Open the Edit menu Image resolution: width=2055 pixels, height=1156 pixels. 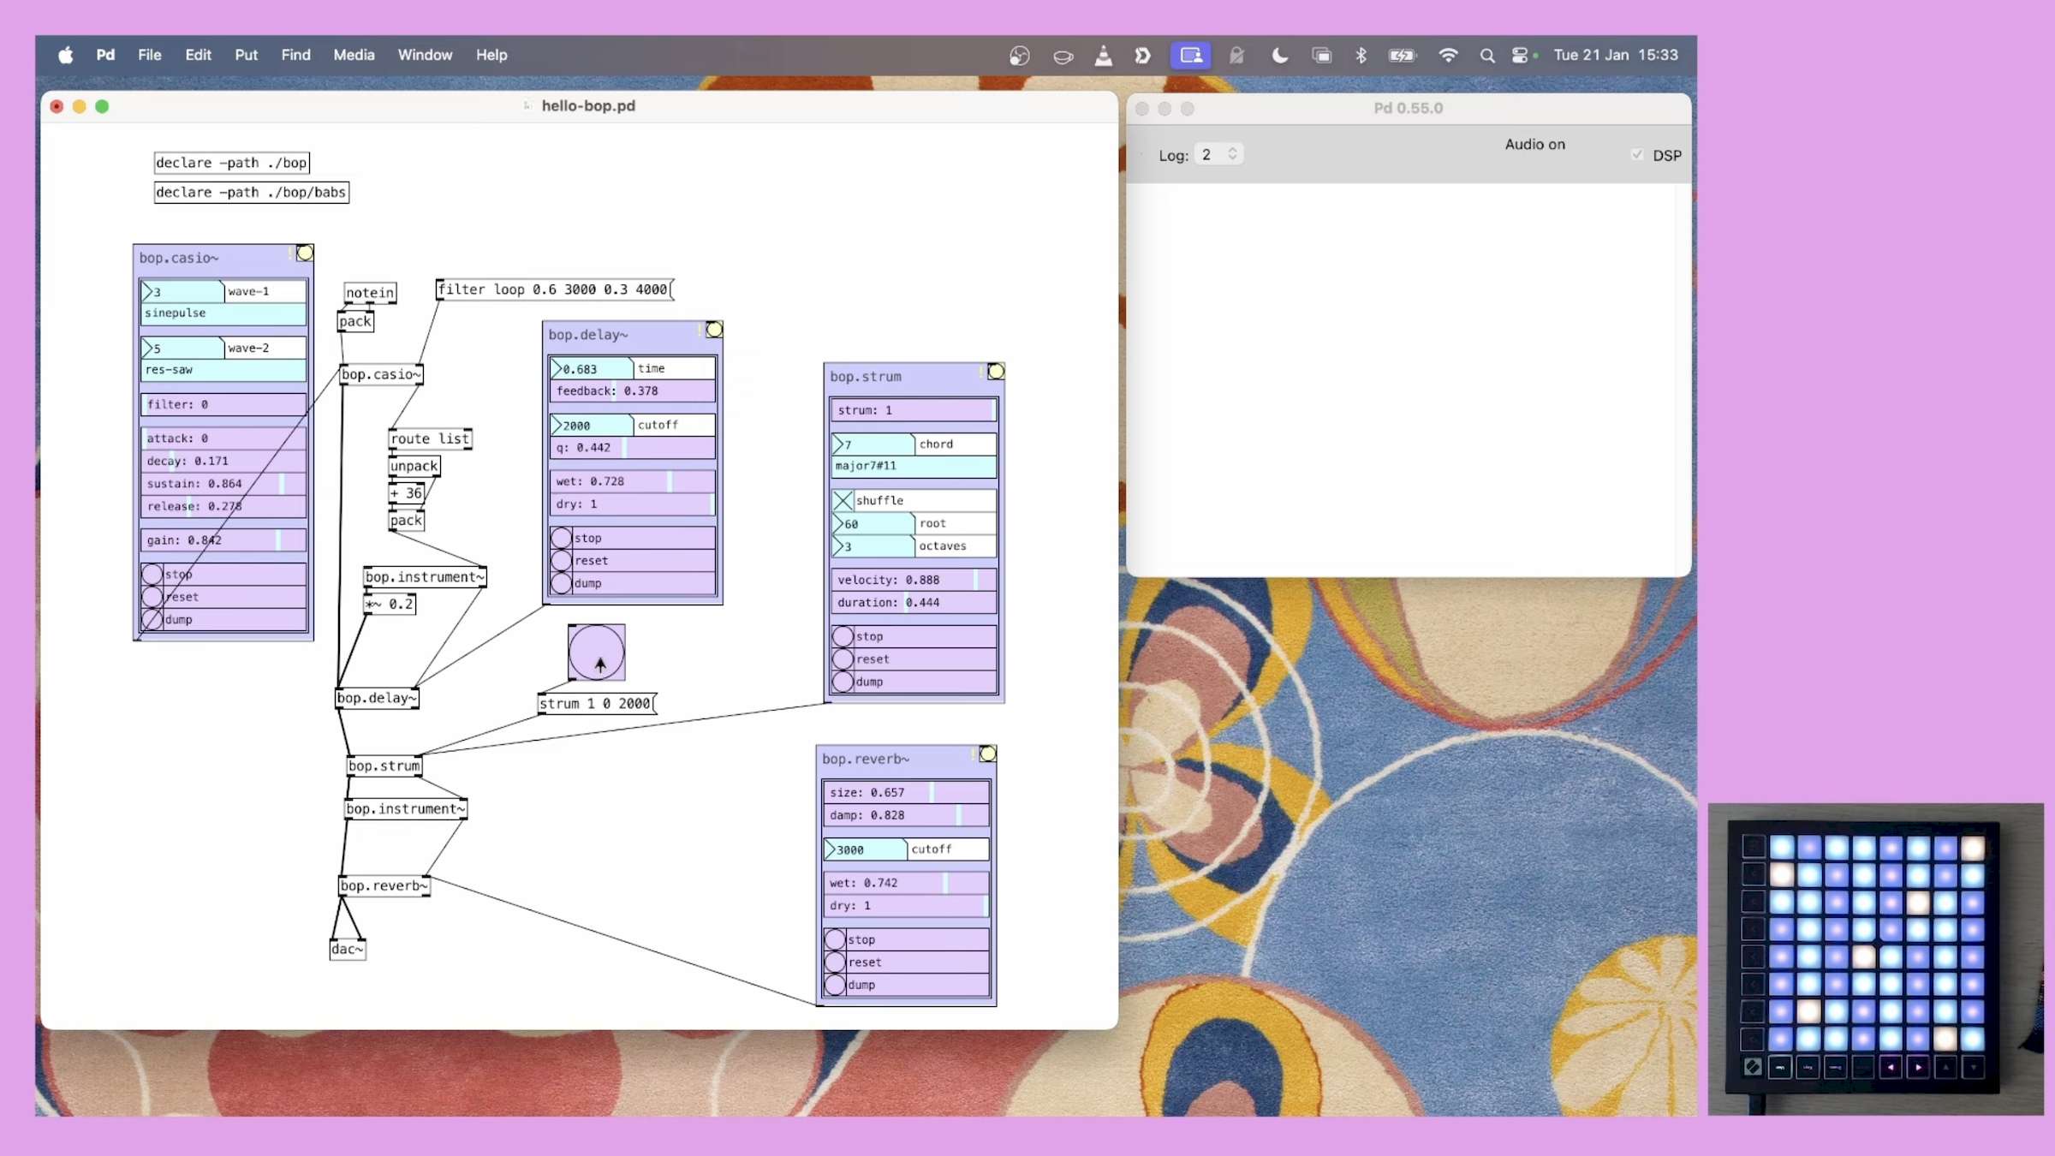198,55
